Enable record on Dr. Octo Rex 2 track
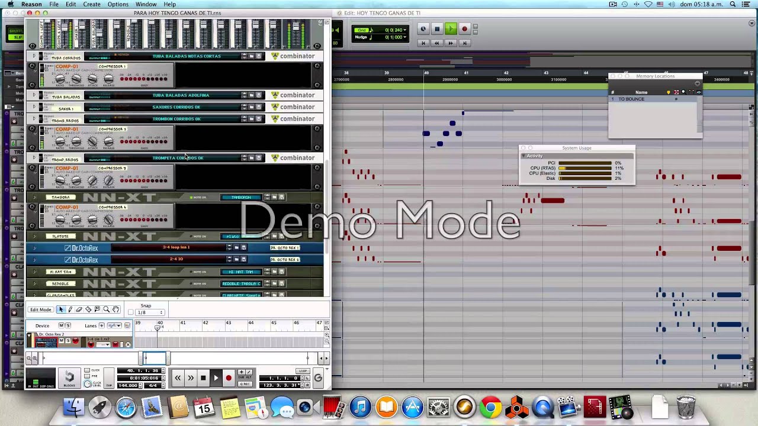Image resolution: width=758 pixels, height=426 pixels. click(75, 340)
